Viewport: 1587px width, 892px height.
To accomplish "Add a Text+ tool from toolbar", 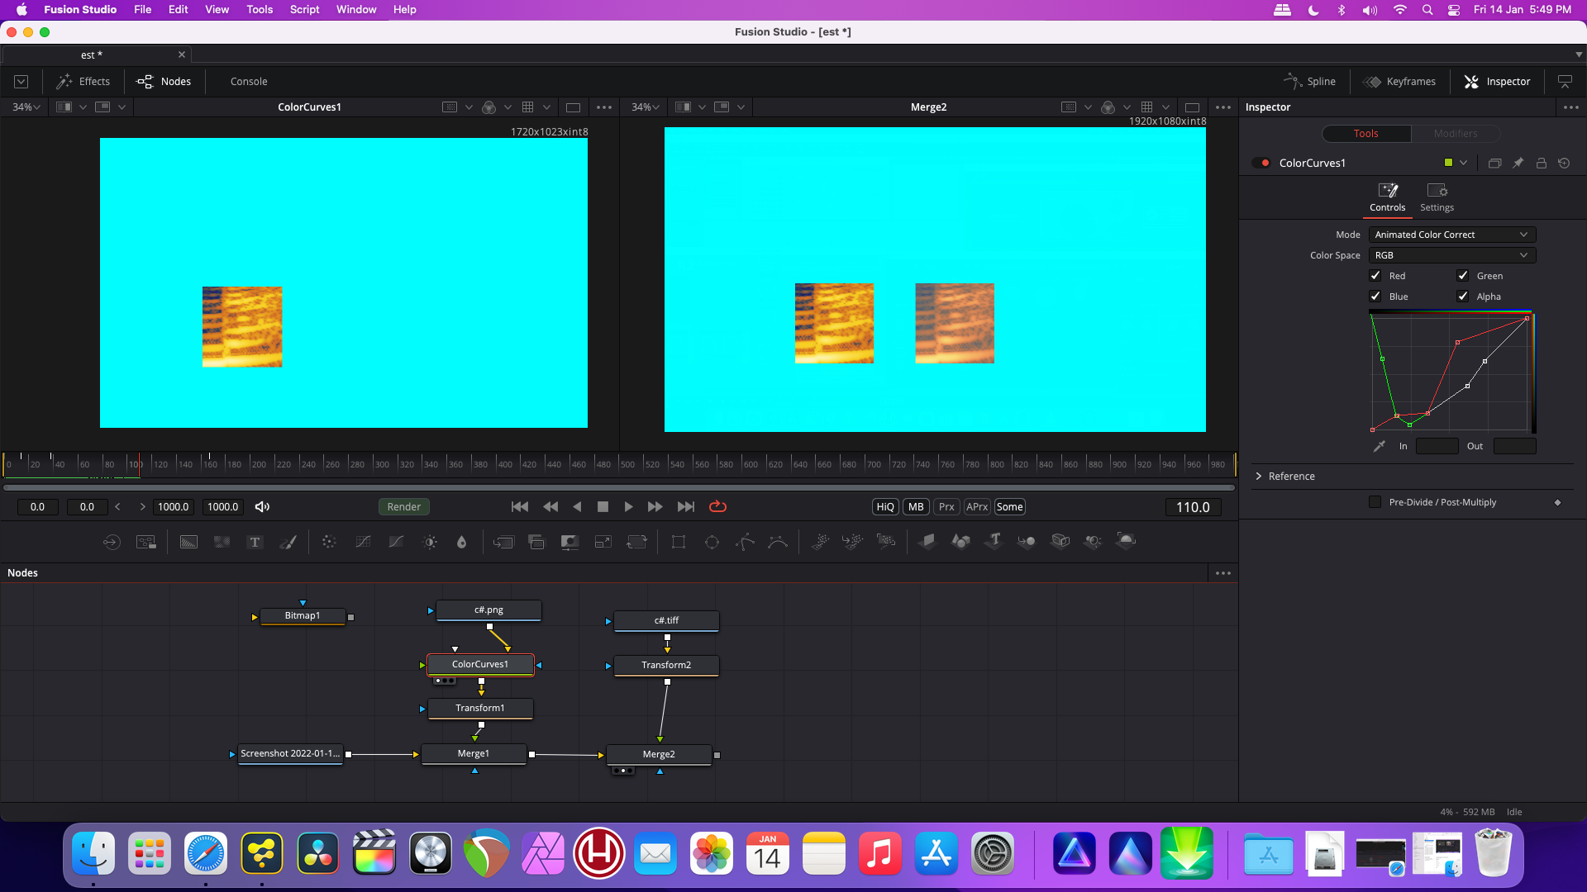I will pyautogui.click(x=255, y=542).
